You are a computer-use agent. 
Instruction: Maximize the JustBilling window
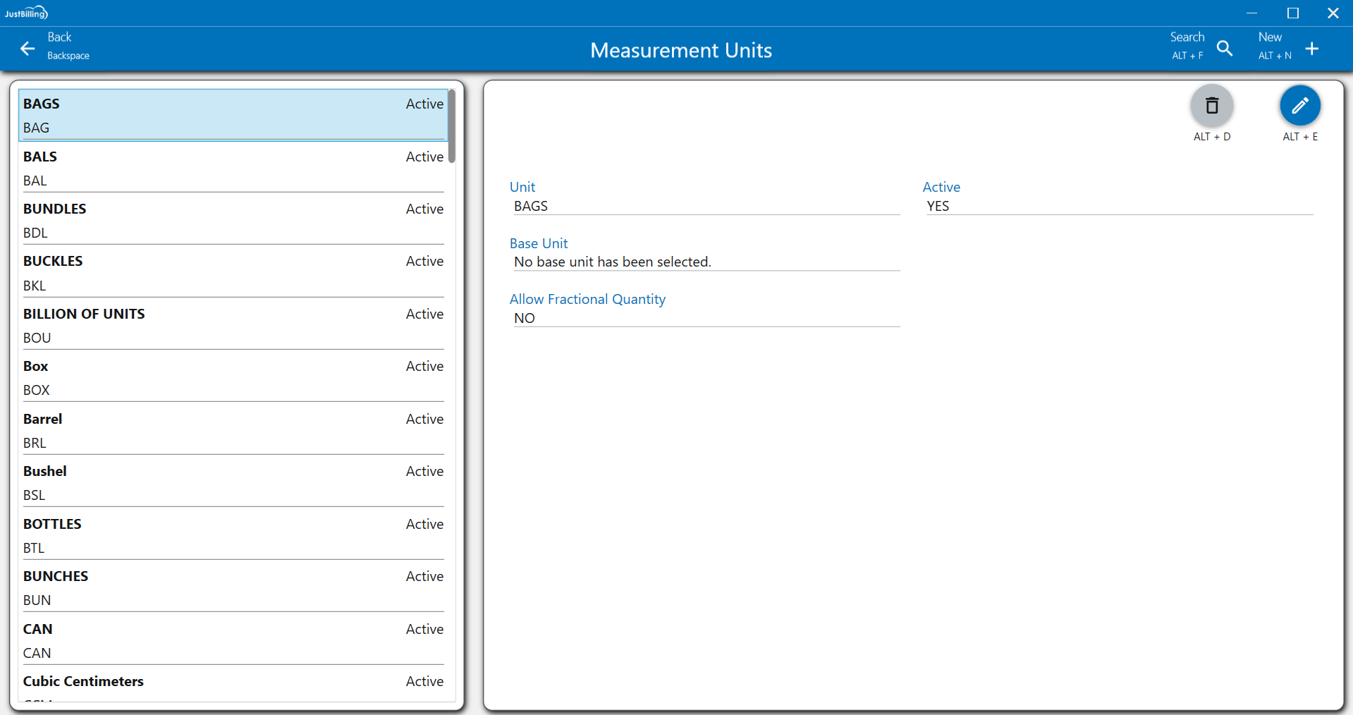coord(1292,13)
